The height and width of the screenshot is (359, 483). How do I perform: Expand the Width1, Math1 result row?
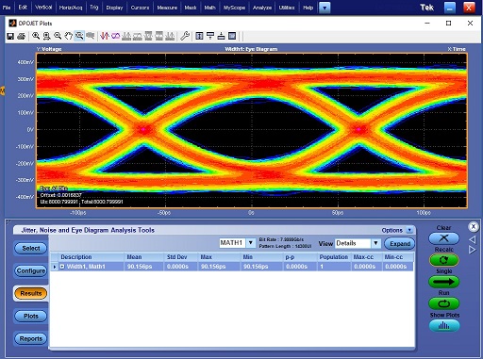point(62,267)
